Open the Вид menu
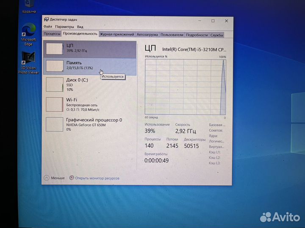Image resolution: width=305 pixels, height=228 pixels. pyautogui.click(x=80, y=27)
